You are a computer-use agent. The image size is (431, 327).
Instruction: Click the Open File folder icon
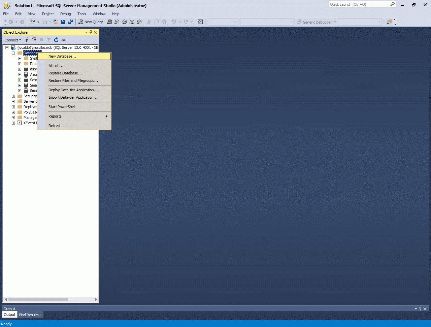[56, 22]
